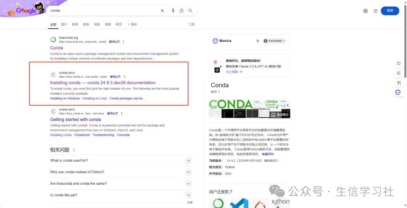Open more options for the docs.conda.io install result
407x208 pixels.
point(124,77)
